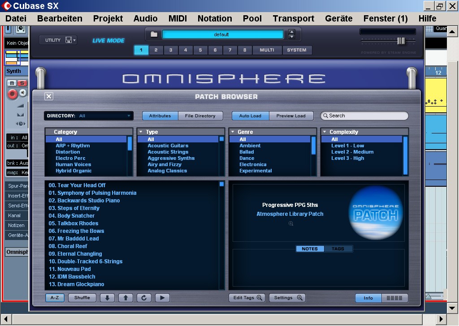Switch browser to File Directory view
The image size is (459, 326).
[200, 116]
